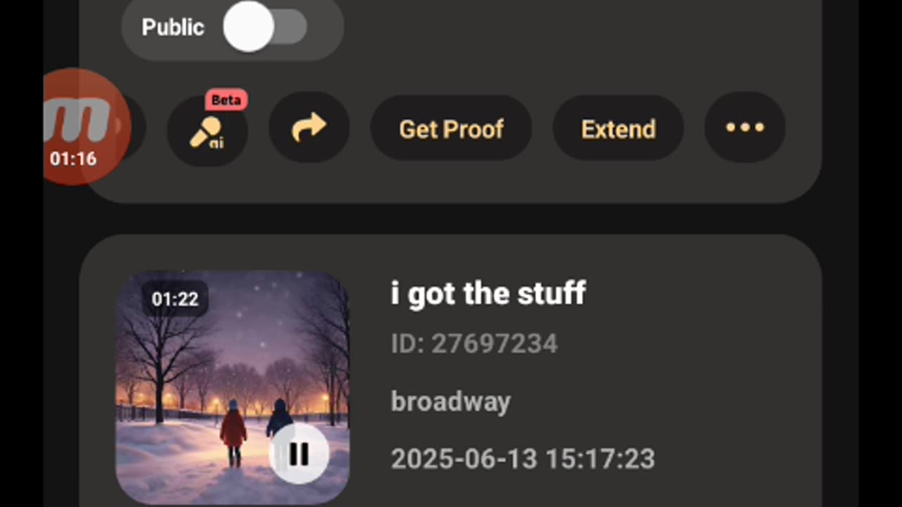Click the Public label text
This screenshot has height=507, width=902.
173,27
